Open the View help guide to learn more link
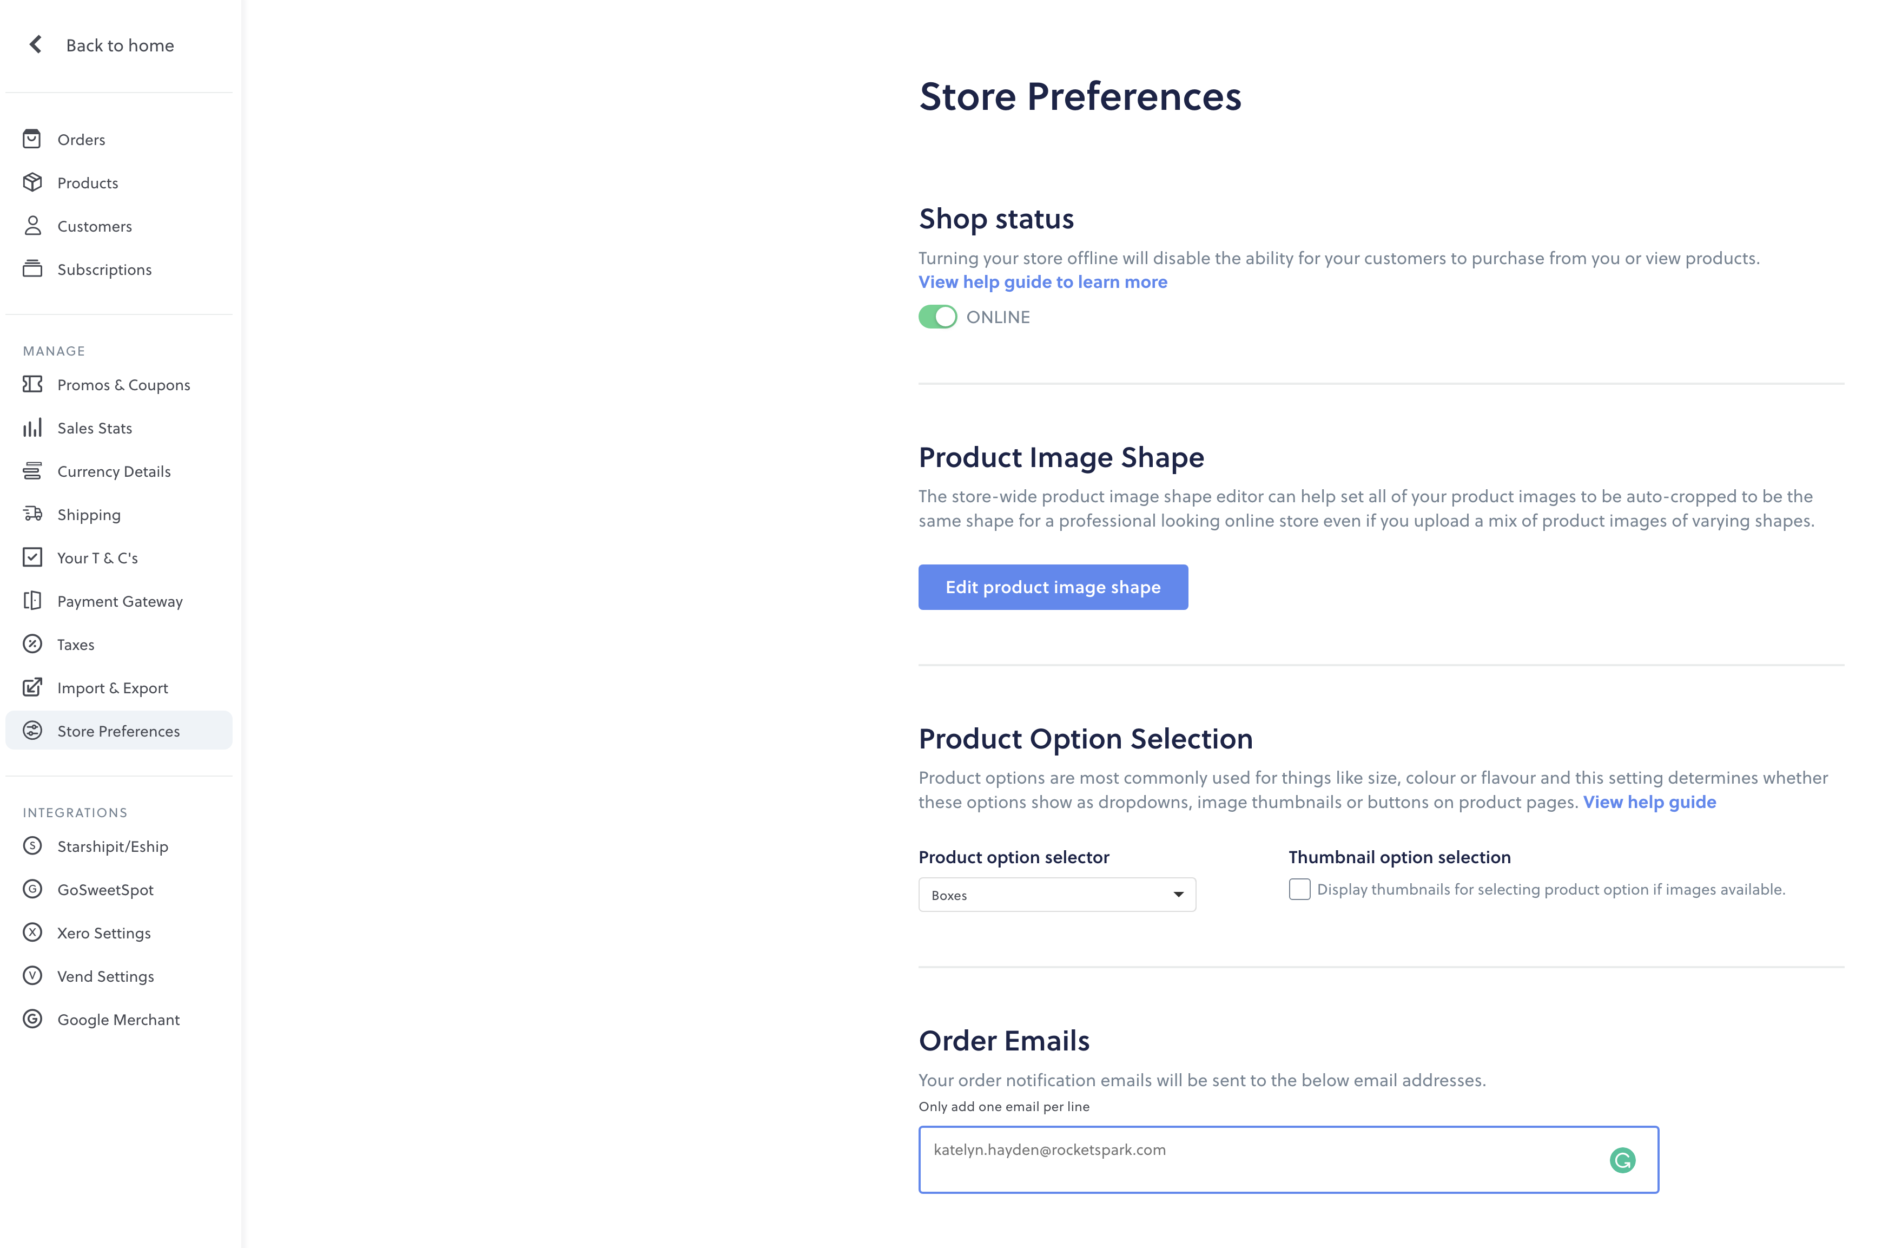 click(x=1042, y=282)
